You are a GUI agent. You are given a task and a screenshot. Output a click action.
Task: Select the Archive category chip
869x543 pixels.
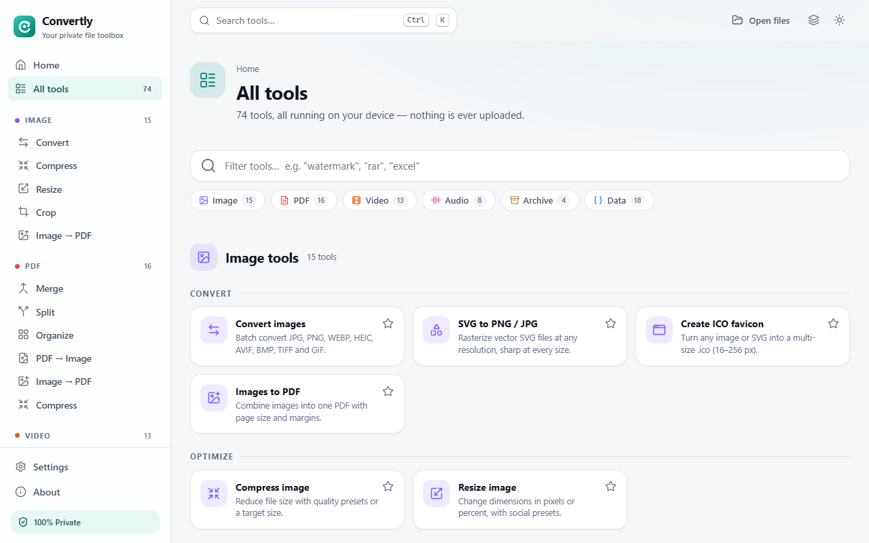(x=540, y=200)
